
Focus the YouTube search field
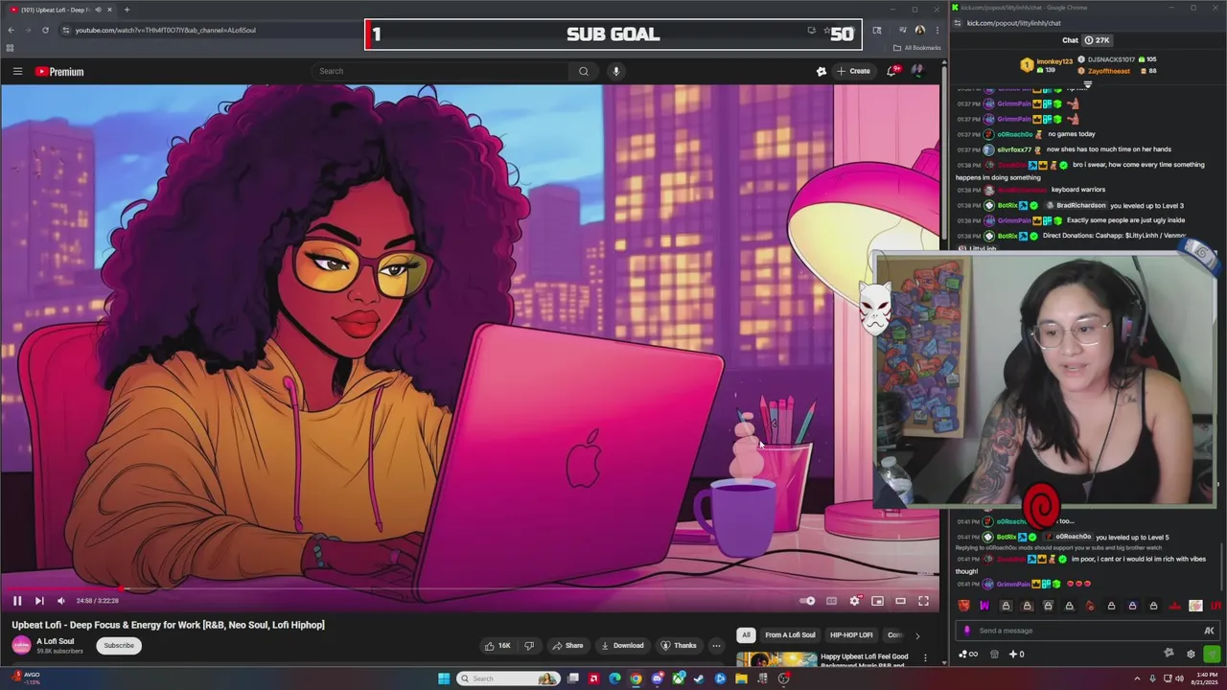click(x=441, y=71)
